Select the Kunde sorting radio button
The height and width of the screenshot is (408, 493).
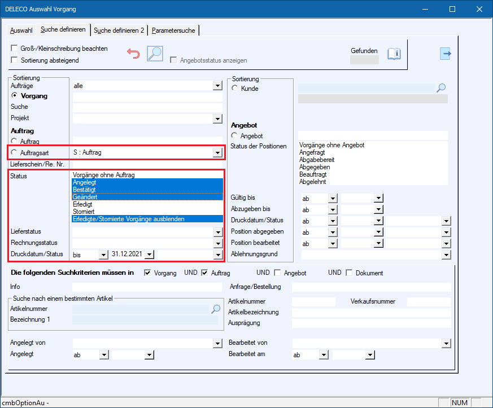click(x=234, y=89)
